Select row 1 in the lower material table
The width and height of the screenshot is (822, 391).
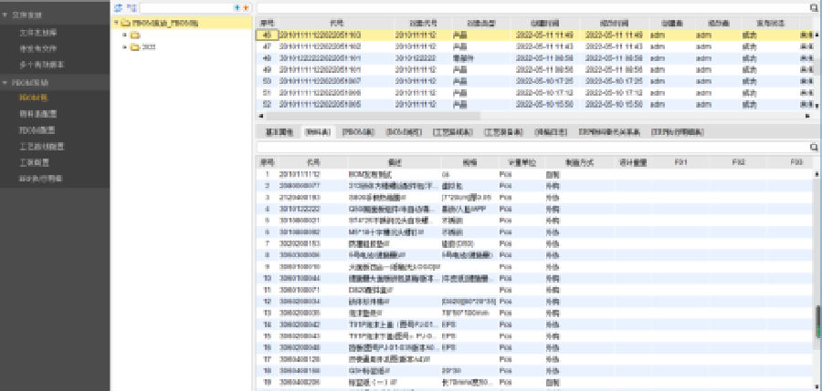pos(534,174)
